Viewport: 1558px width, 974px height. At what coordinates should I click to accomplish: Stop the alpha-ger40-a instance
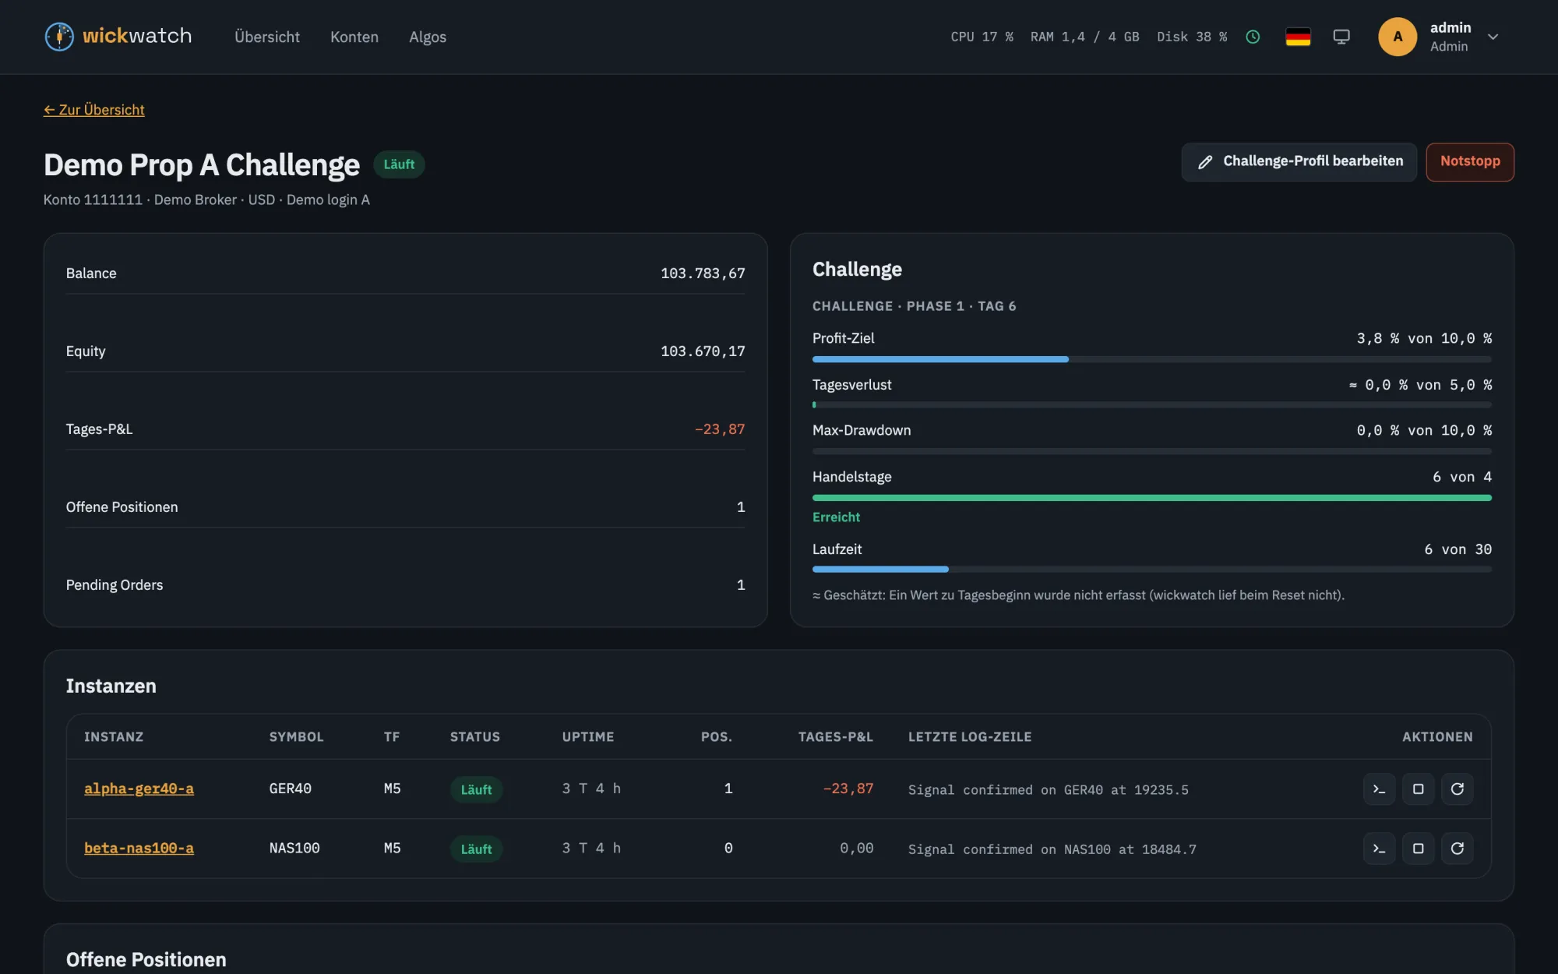point(1418,789)
